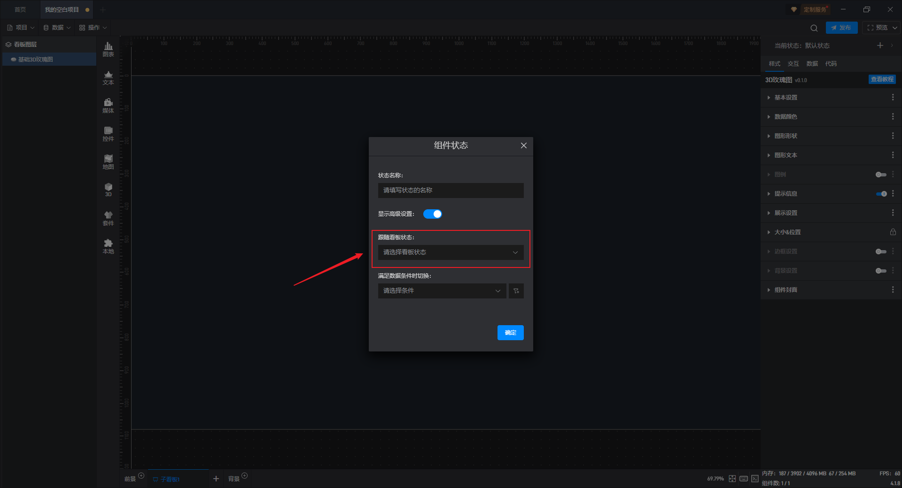Toggle the 背景设置 switch
Viewport: 902px width, 488px height.
pyautogui.click(x=881, y=271)
